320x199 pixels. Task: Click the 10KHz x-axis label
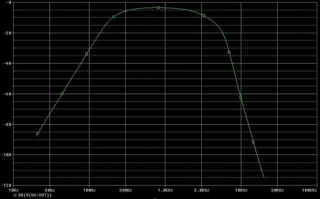point(241,190)
